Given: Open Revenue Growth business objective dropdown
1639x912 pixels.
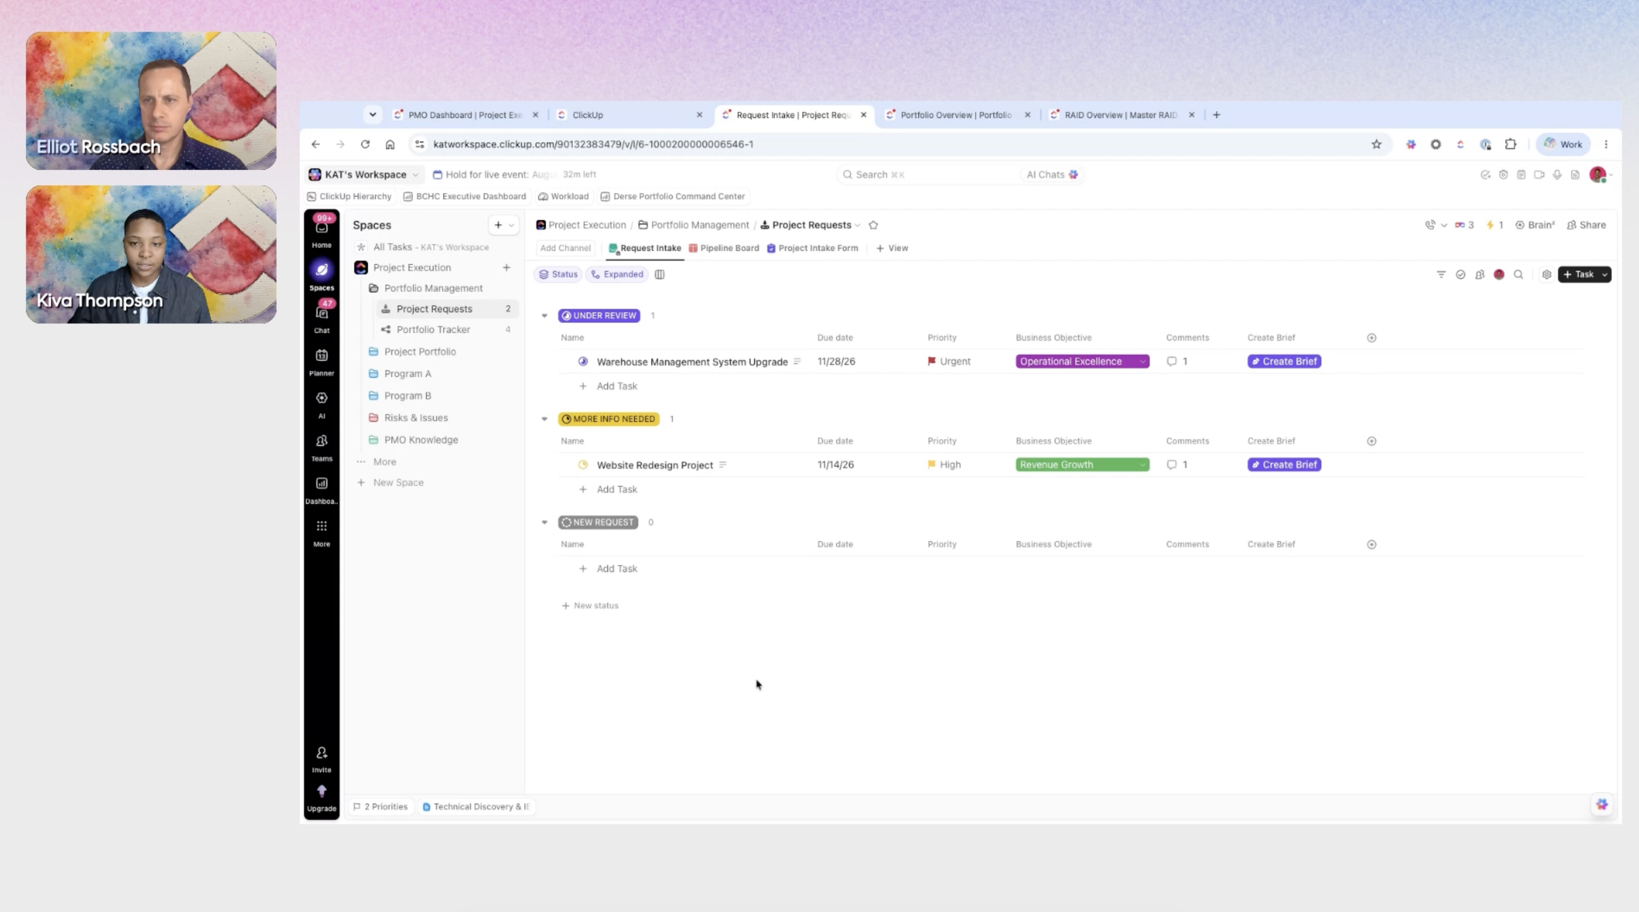Looking at the screenshot, I should click(1082, 465).
